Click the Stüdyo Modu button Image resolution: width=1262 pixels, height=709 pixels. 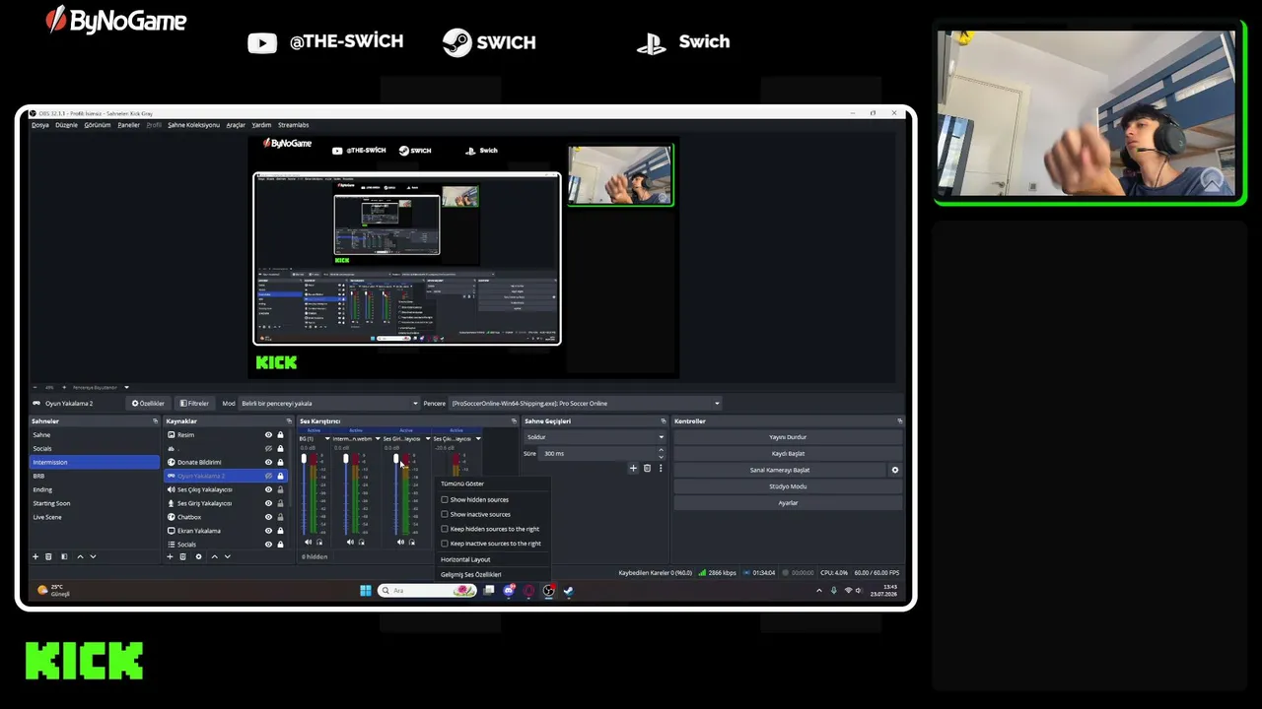pyautogui.click(x=788, y=486)
